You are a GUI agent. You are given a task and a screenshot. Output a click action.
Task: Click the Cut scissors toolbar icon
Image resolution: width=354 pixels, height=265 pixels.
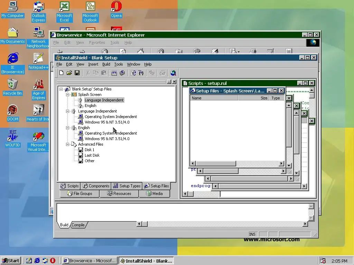[x=88, y=73]
